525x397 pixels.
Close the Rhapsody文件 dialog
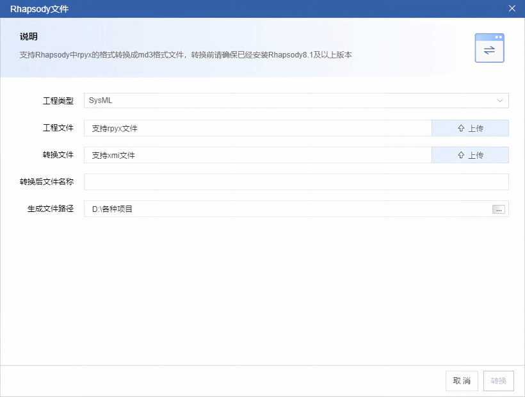pyautogui.click(x=512, y=9)
